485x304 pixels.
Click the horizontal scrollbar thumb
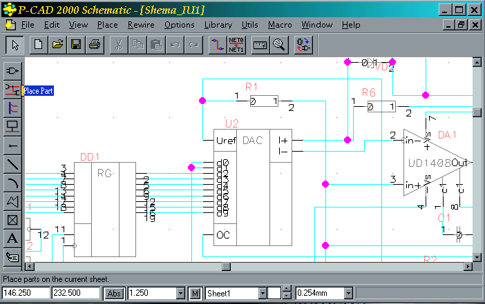click(x=227, y=266)
